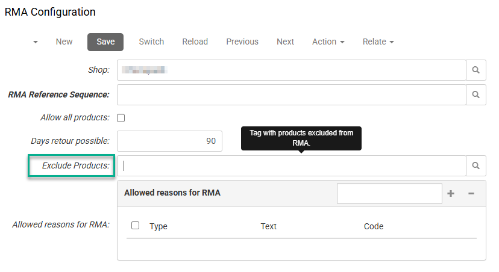Add a new allowed reason with plus icon
499x272 pixels.
451,193
